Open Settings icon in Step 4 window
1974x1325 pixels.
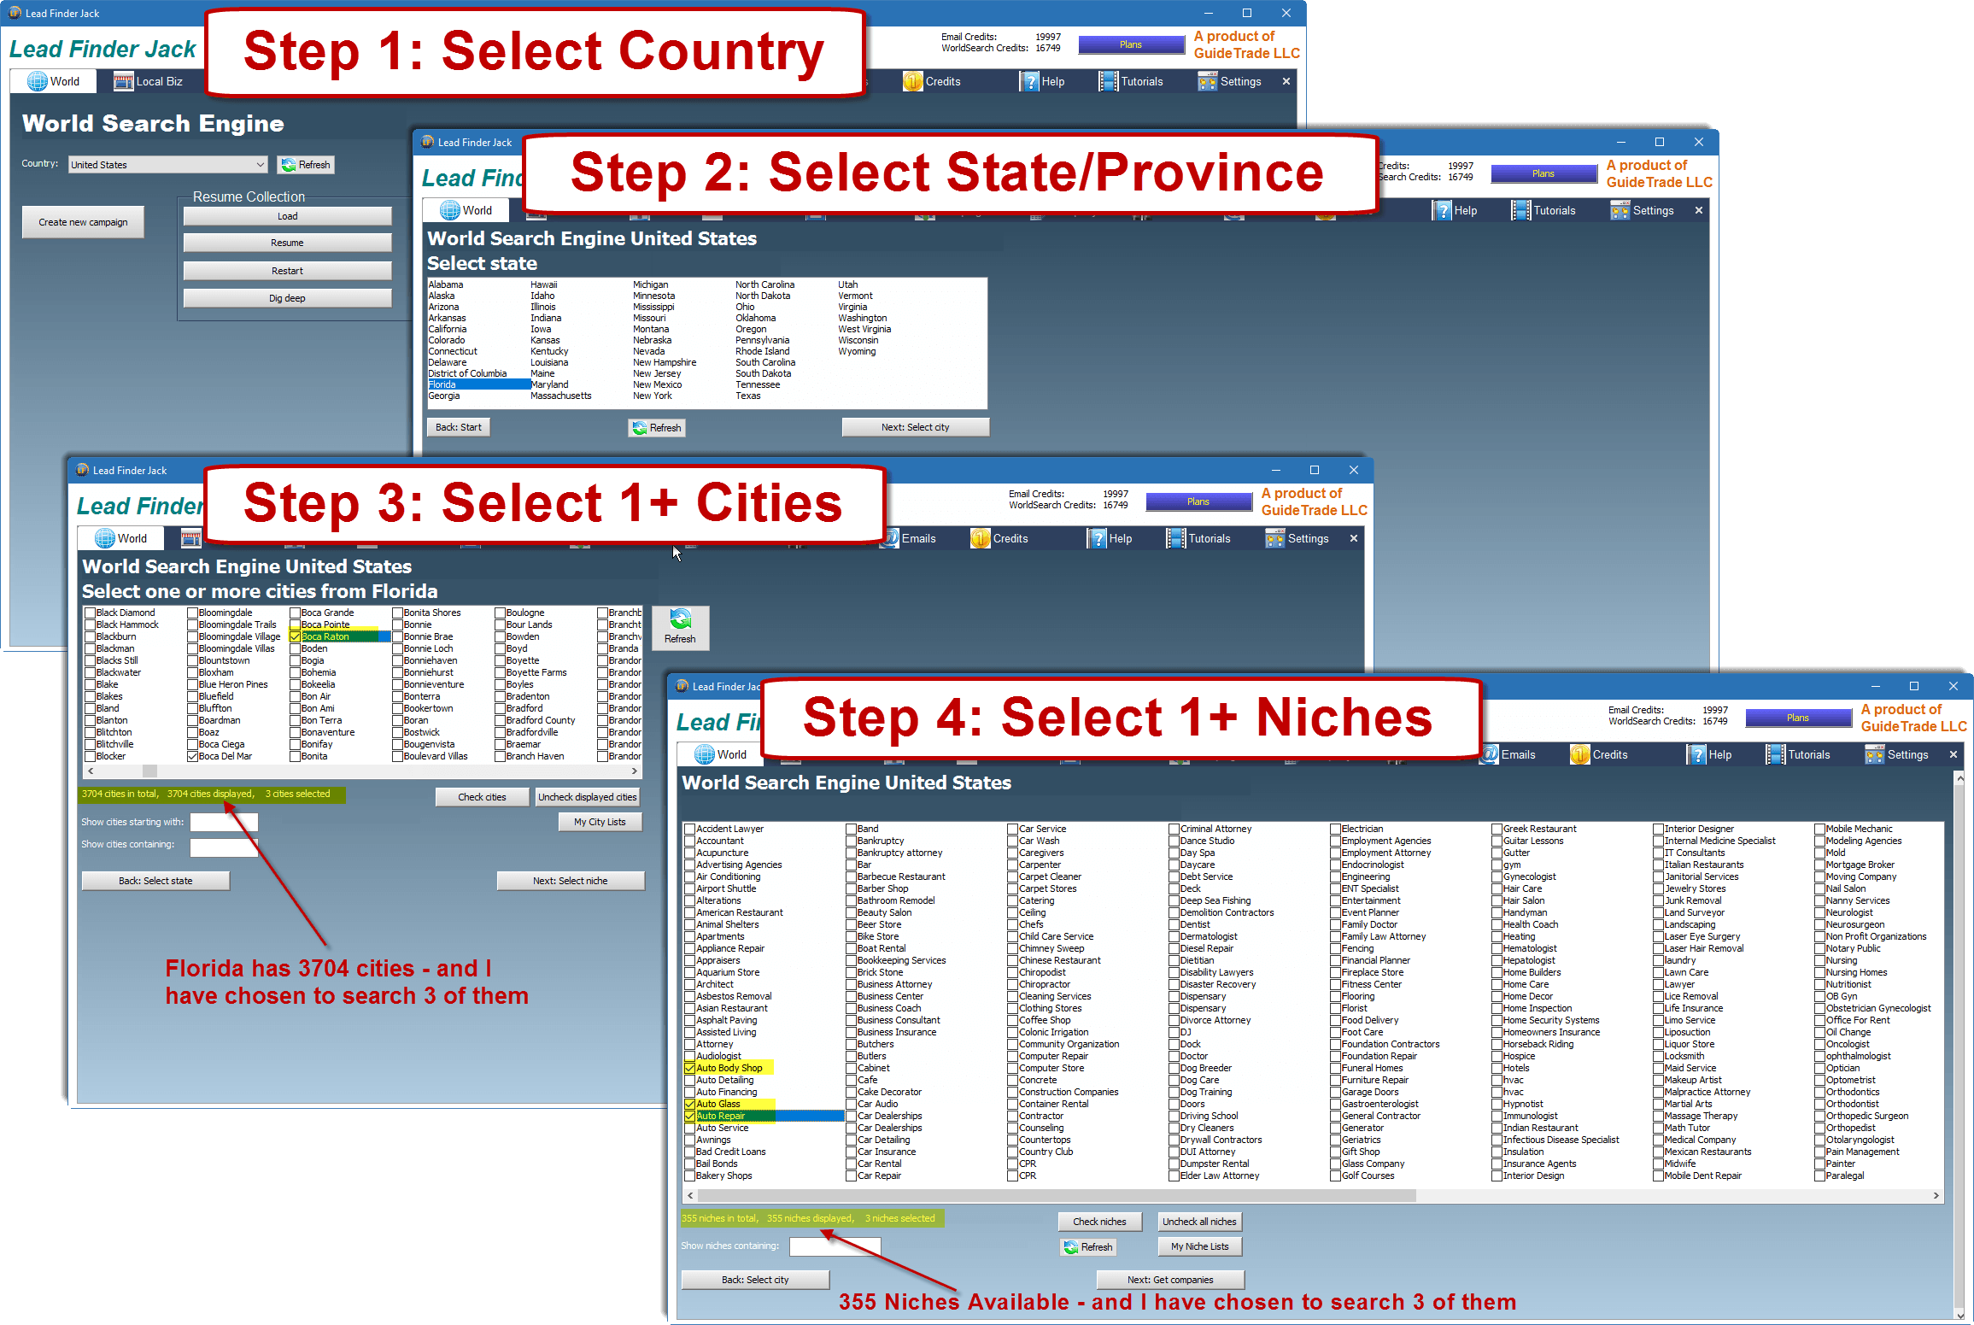(1875, 754)
